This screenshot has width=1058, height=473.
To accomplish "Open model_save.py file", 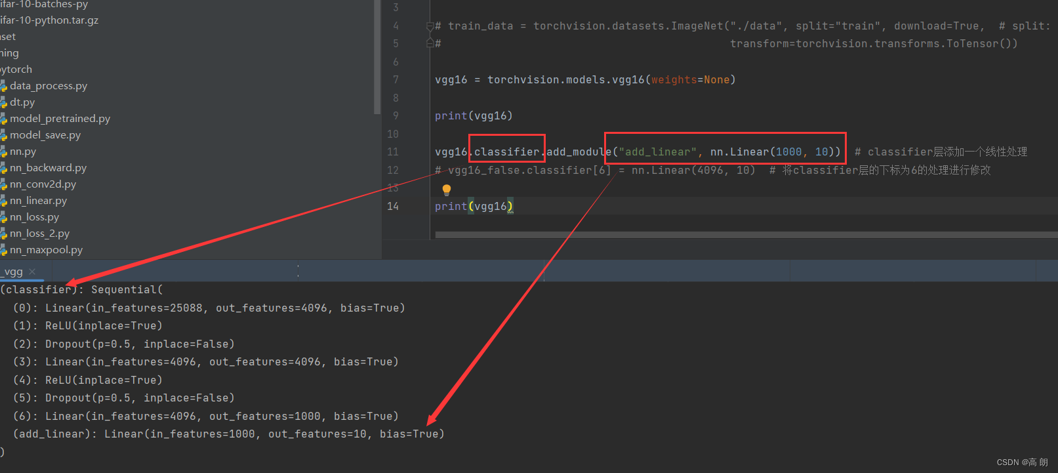I will coord(45,135).
